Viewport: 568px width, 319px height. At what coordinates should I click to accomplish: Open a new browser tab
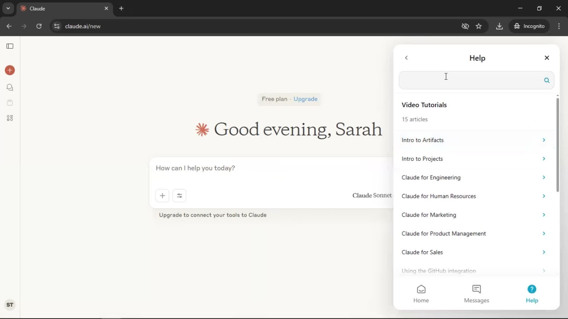121,8
